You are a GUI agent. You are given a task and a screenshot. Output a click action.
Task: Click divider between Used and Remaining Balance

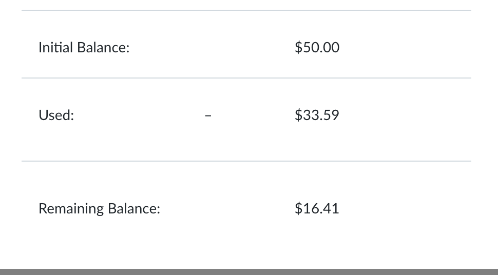pos(246,161)
